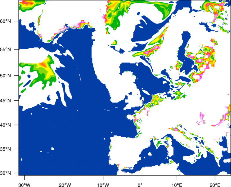The image size is (231, 187).
Task: Click the 30°W longitude label
Action: pos(25,185)
